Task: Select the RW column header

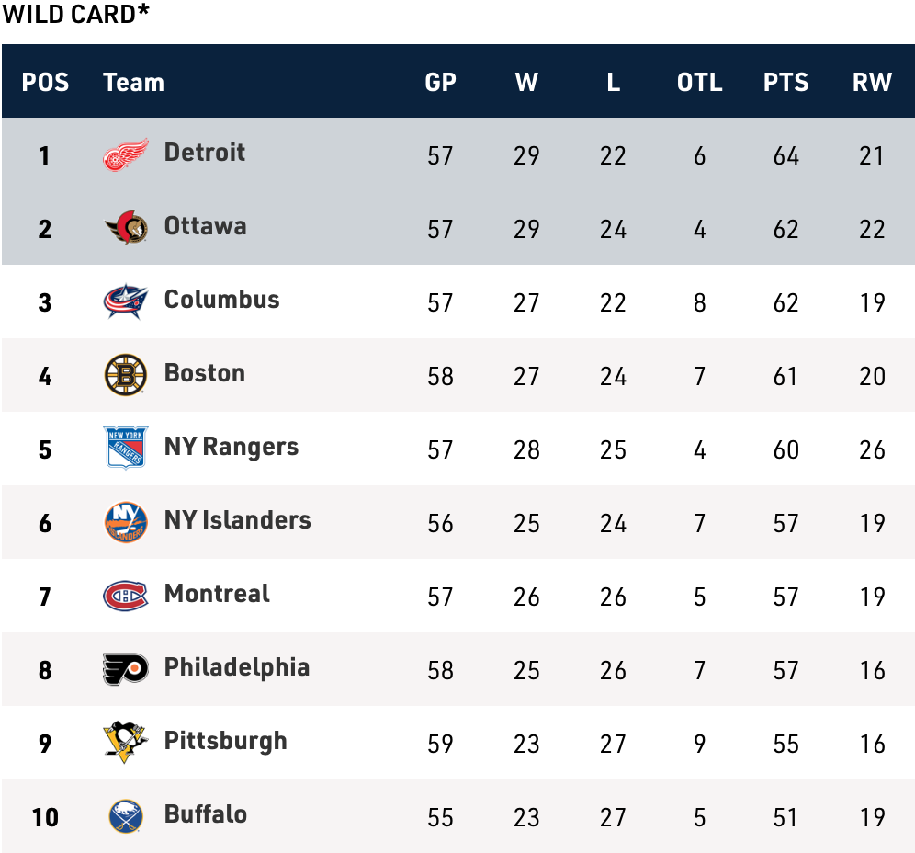Action: coord(872,82)
